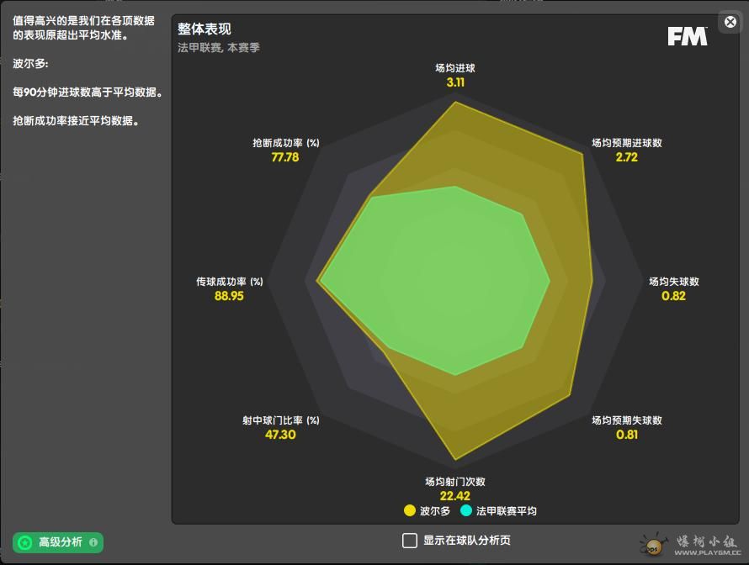The height and width of the screenshot is (565, 749).
Task: Click the green star icon beside 高级分析
Action: 25,542
